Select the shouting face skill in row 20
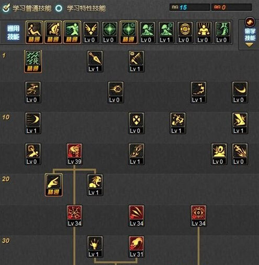Image resolution: width=259 pixels, height=265 pixels. pyautogui.click(x=95, y=185)
